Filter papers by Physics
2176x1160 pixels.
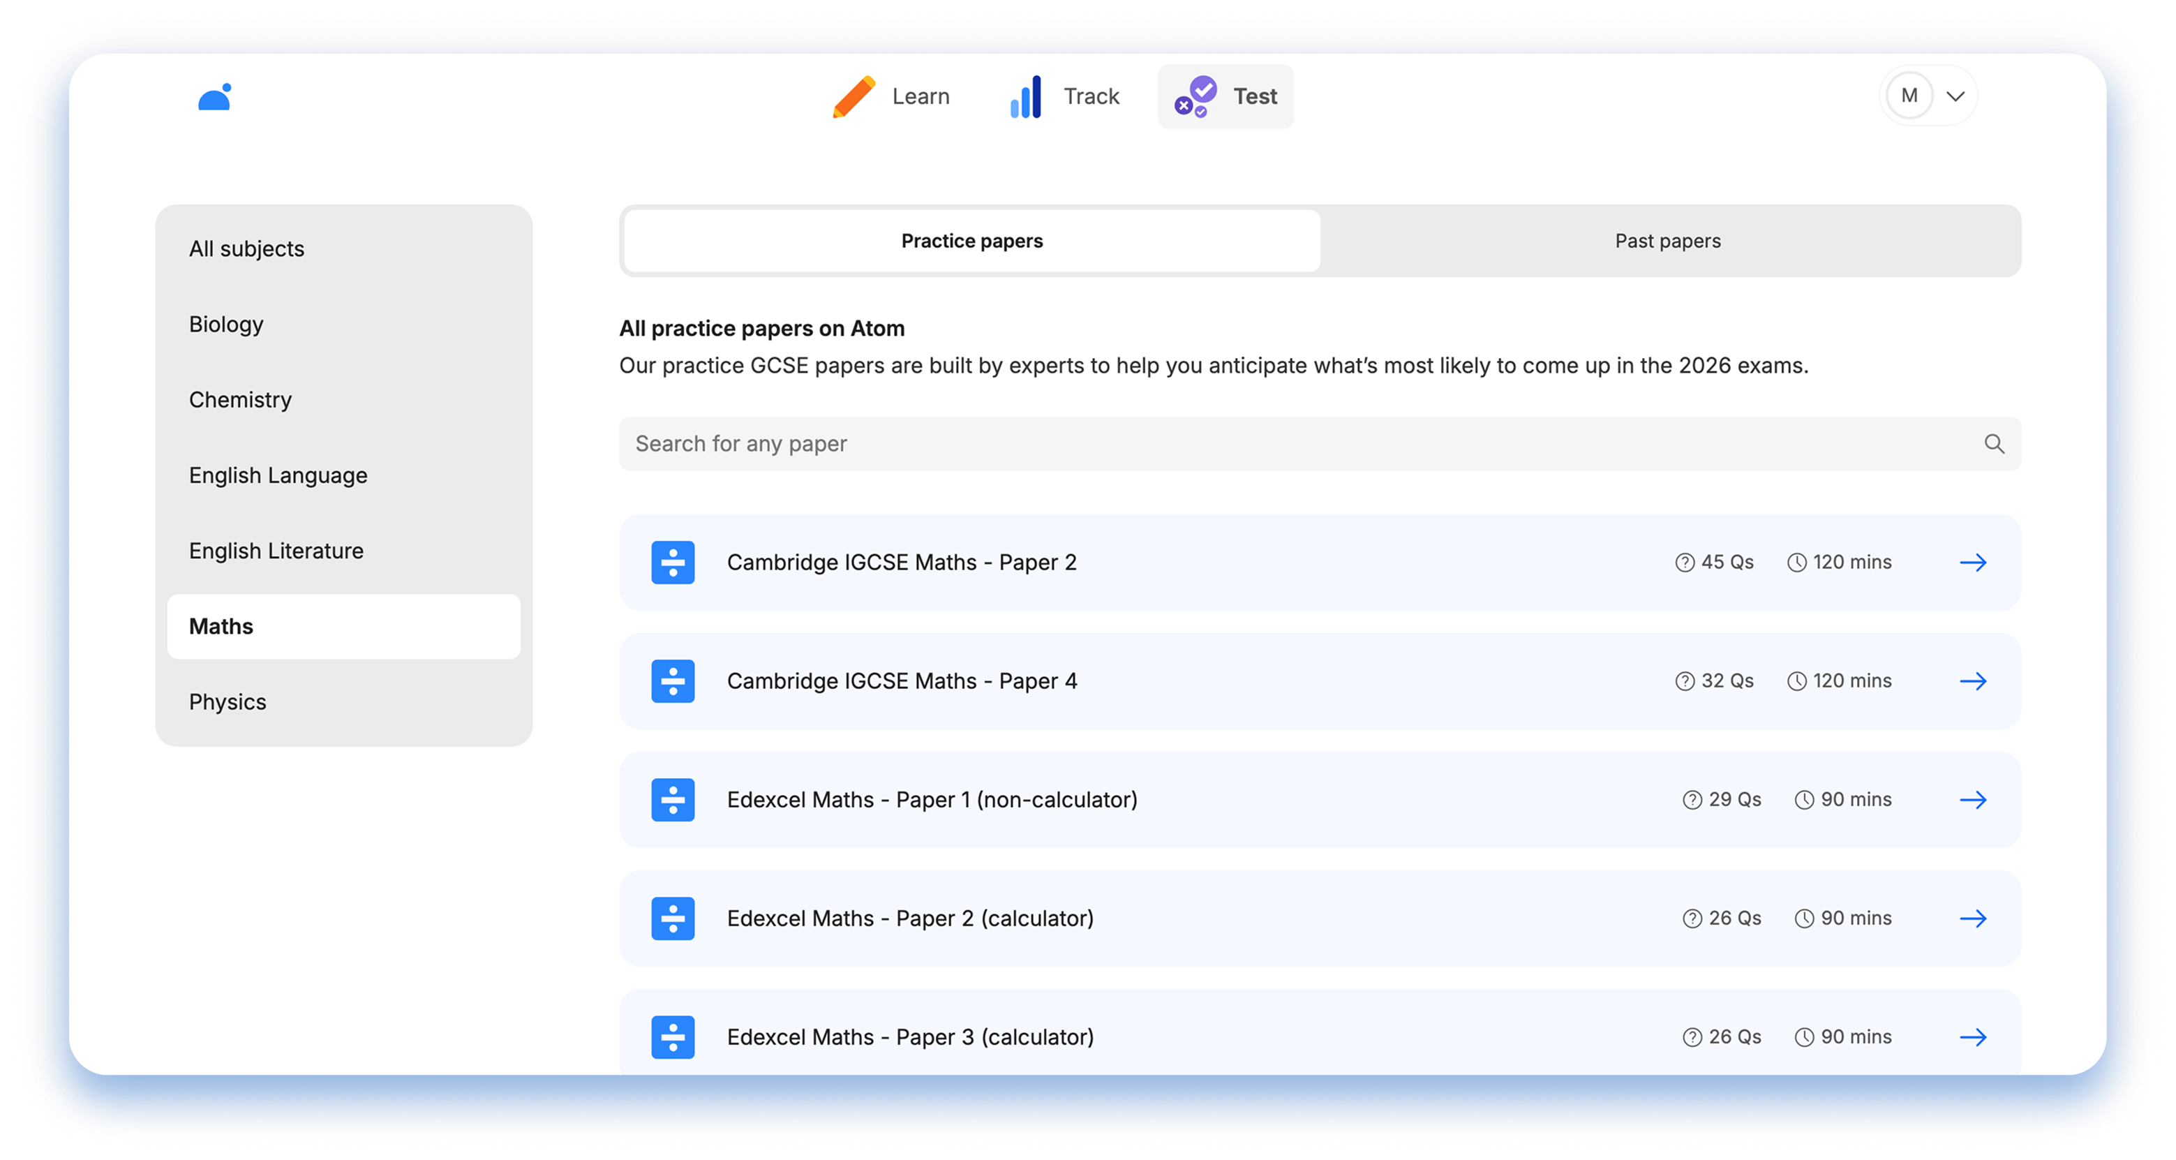[x=228, y=702]
